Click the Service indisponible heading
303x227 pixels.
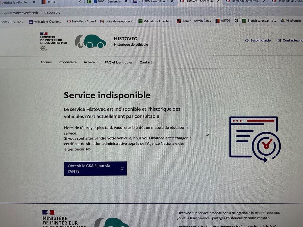click(107, 95)
